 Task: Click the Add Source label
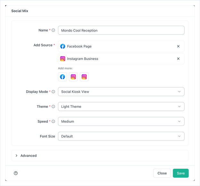pyautogui.click(x=43, y=45)
